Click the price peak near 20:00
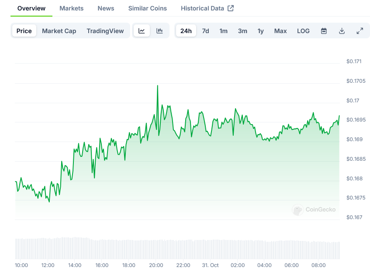This screenshot has height=274, width=370. tap(157, 86)
